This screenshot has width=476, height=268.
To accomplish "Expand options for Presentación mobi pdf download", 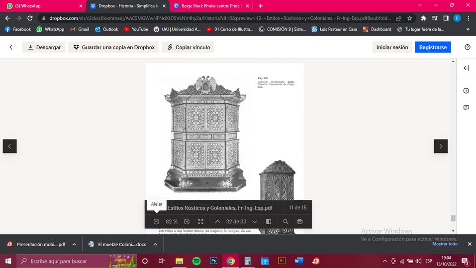I will [x=74, y=244].
